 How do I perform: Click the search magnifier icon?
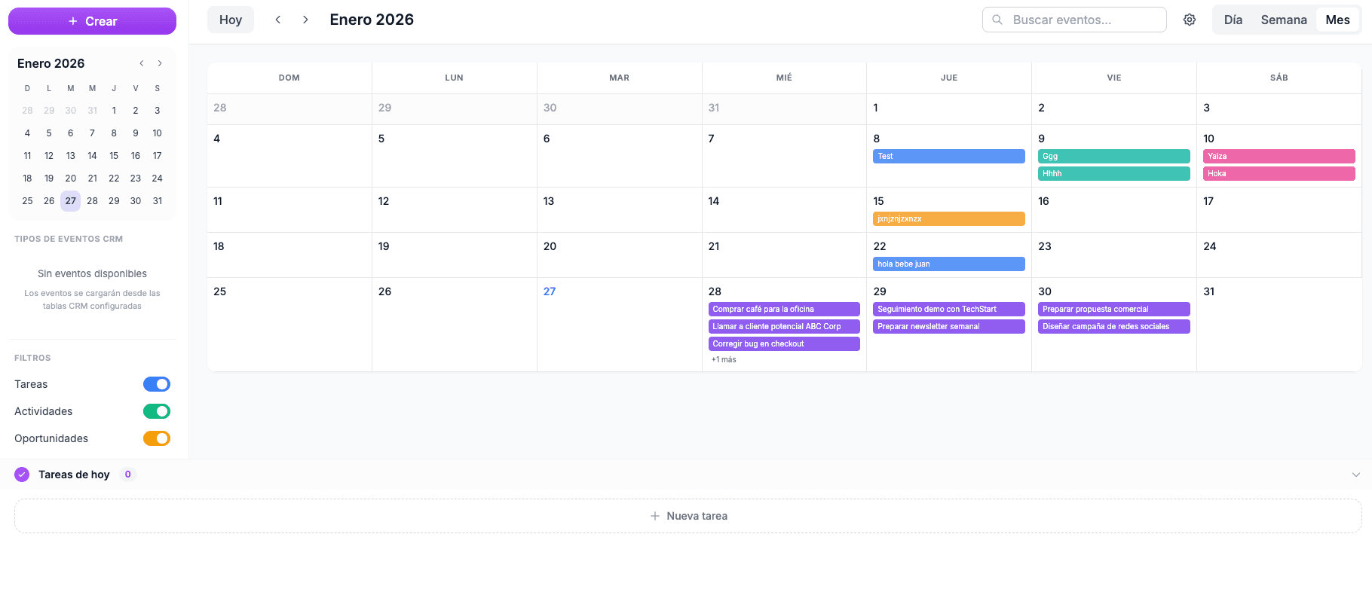(x=997, y=20)
